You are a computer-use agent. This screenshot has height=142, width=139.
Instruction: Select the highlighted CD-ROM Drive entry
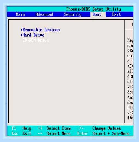point(36,40)
